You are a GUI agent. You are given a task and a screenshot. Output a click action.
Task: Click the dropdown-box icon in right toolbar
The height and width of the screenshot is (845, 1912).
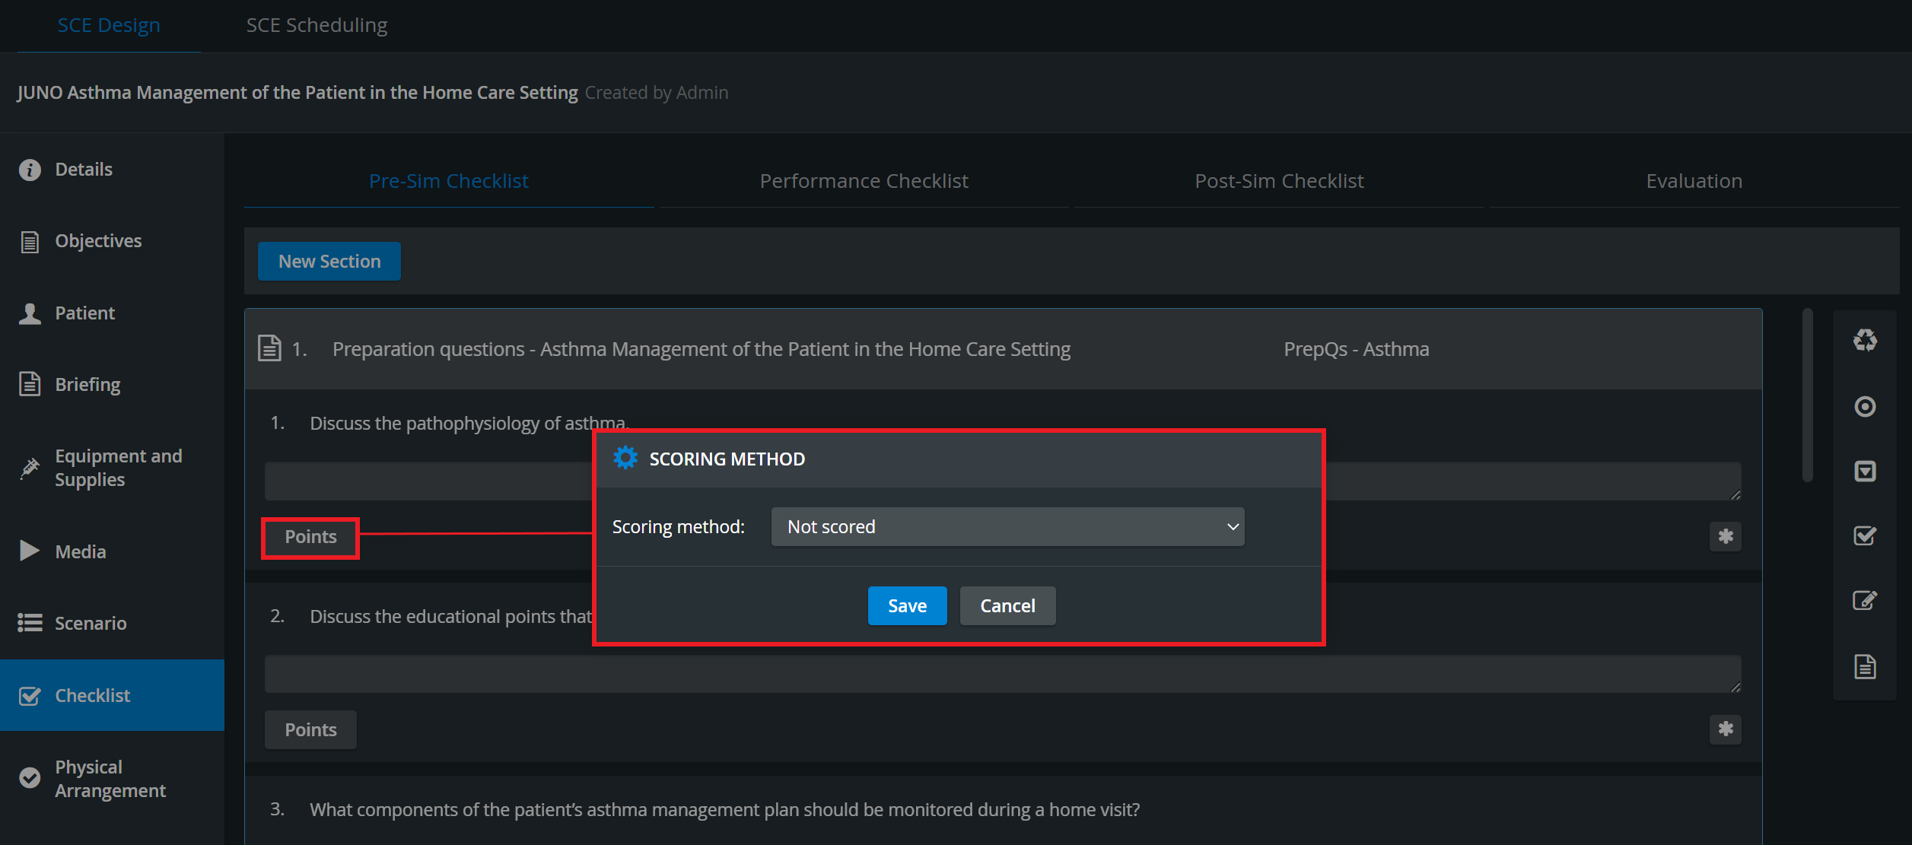coord(1865,472)
